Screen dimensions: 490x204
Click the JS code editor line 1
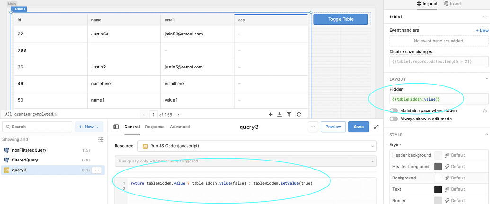click(221, 183)
